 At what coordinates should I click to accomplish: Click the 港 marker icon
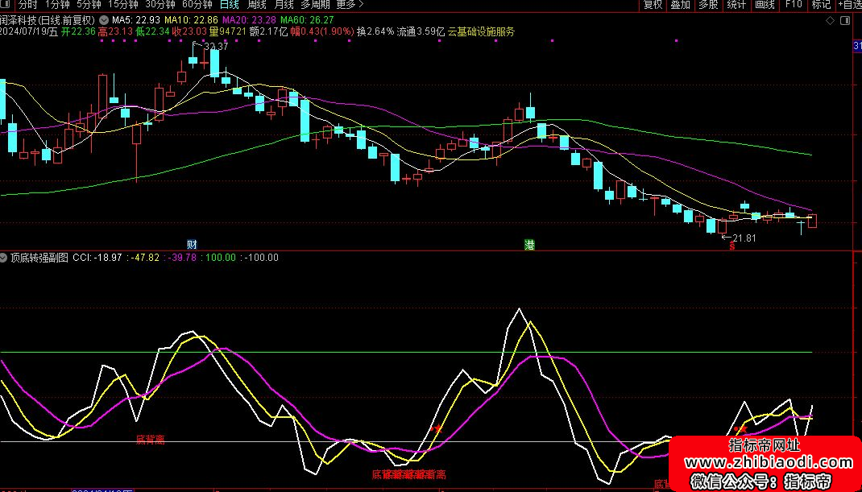pos(529,245)
